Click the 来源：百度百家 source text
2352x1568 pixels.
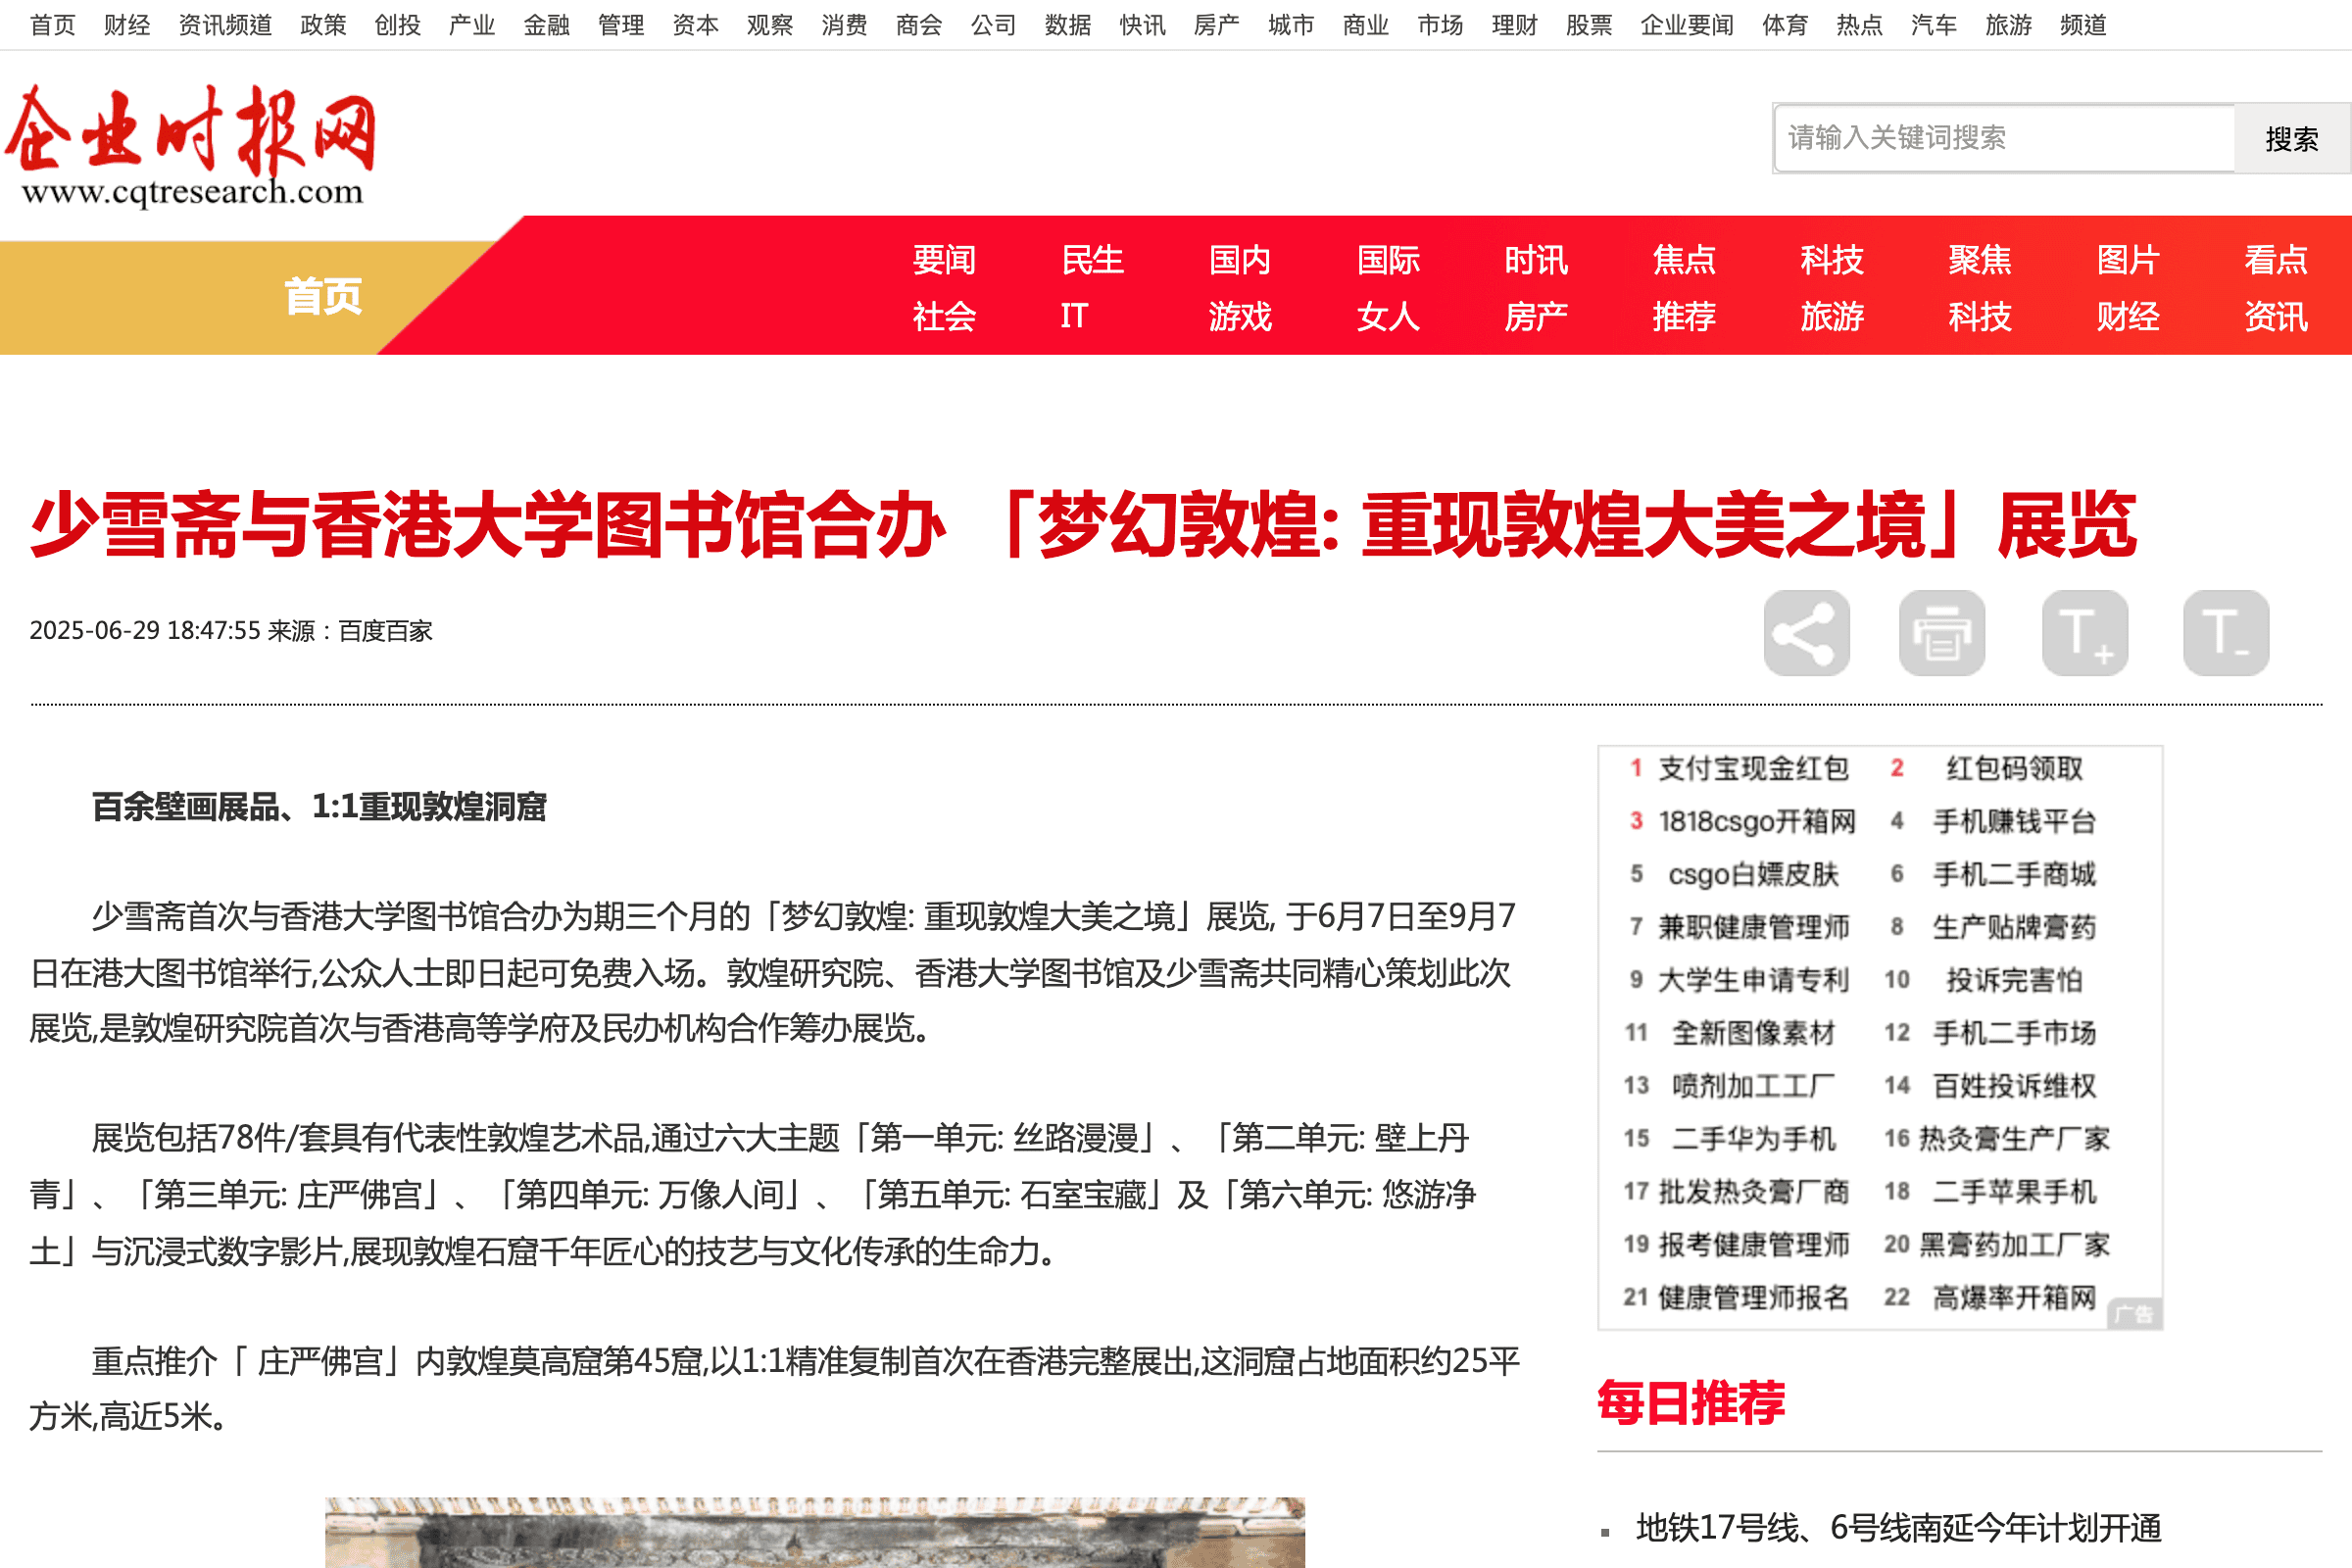[350, 631]
